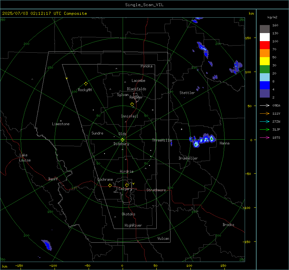Image resolution: width=289 pixels, height=270 pixels.
Task: Click the yellow V marker east of Calgary diamond
Action: [x=134, y=184]
